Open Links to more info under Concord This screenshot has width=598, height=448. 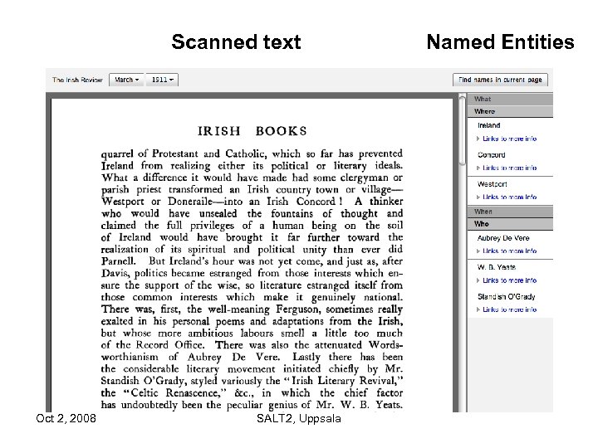click(x=509, y=168)
